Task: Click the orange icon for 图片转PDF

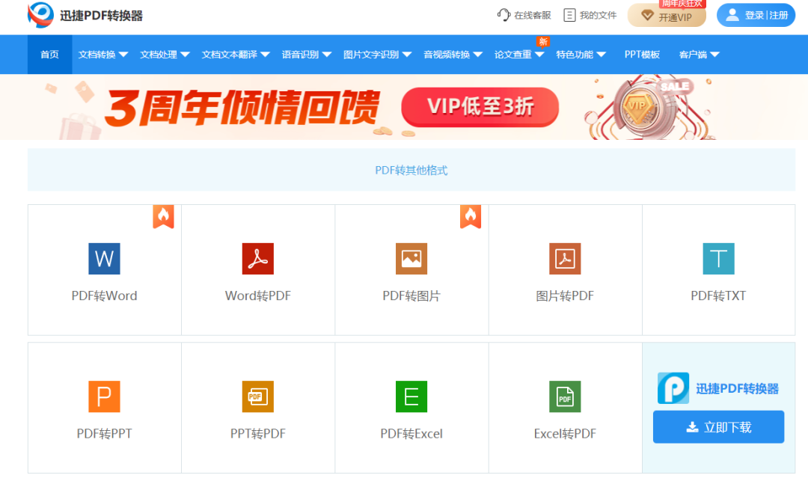Action: [565, 259]
